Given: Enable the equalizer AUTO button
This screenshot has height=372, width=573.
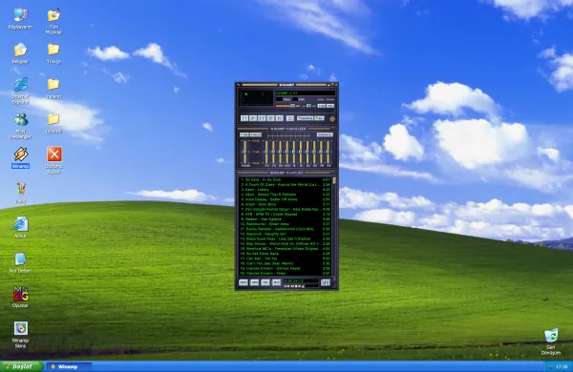Looking at the screenshot, I should coord(256,134).
